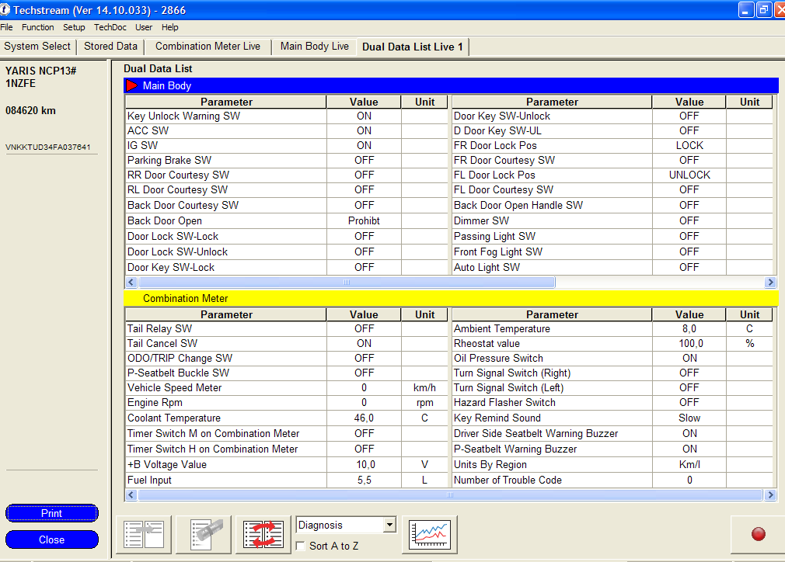Click the Close button in sidebar
The width and height of the screenshot is (785, 562).
click(52, 539)
